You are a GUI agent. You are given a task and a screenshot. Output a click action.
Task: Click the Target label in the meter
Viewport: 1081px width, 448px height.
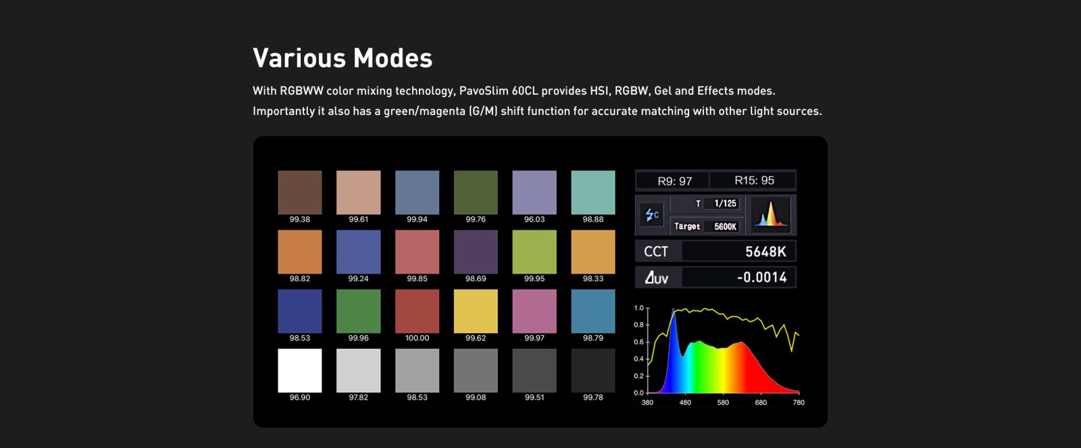click(687, 226)
